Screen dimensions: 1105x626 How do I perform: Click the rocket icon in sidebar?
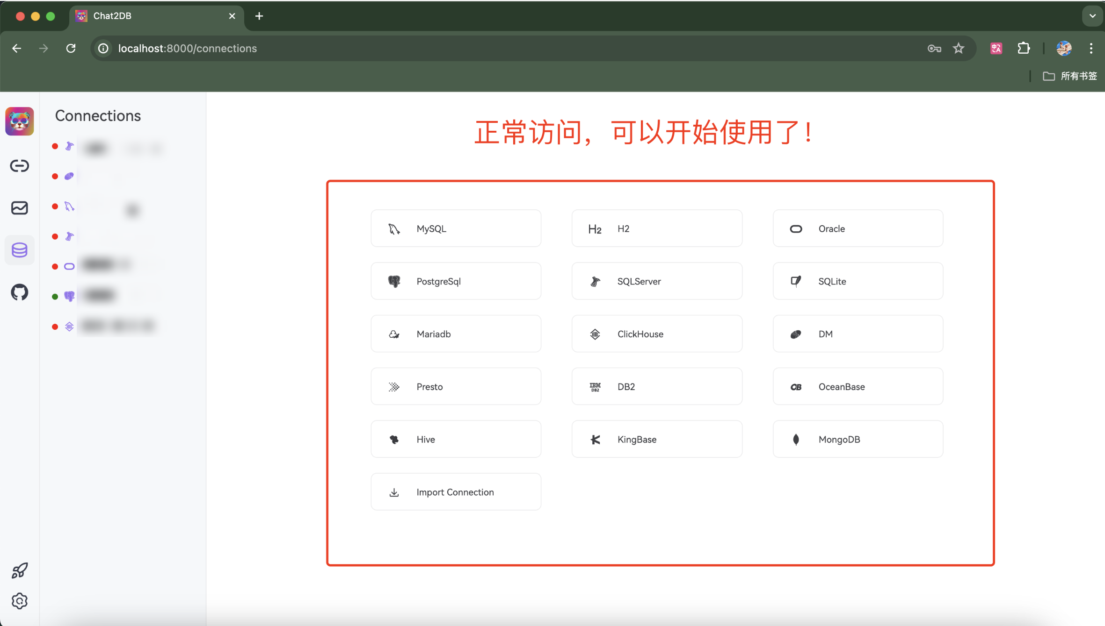[x=20, y=570]
